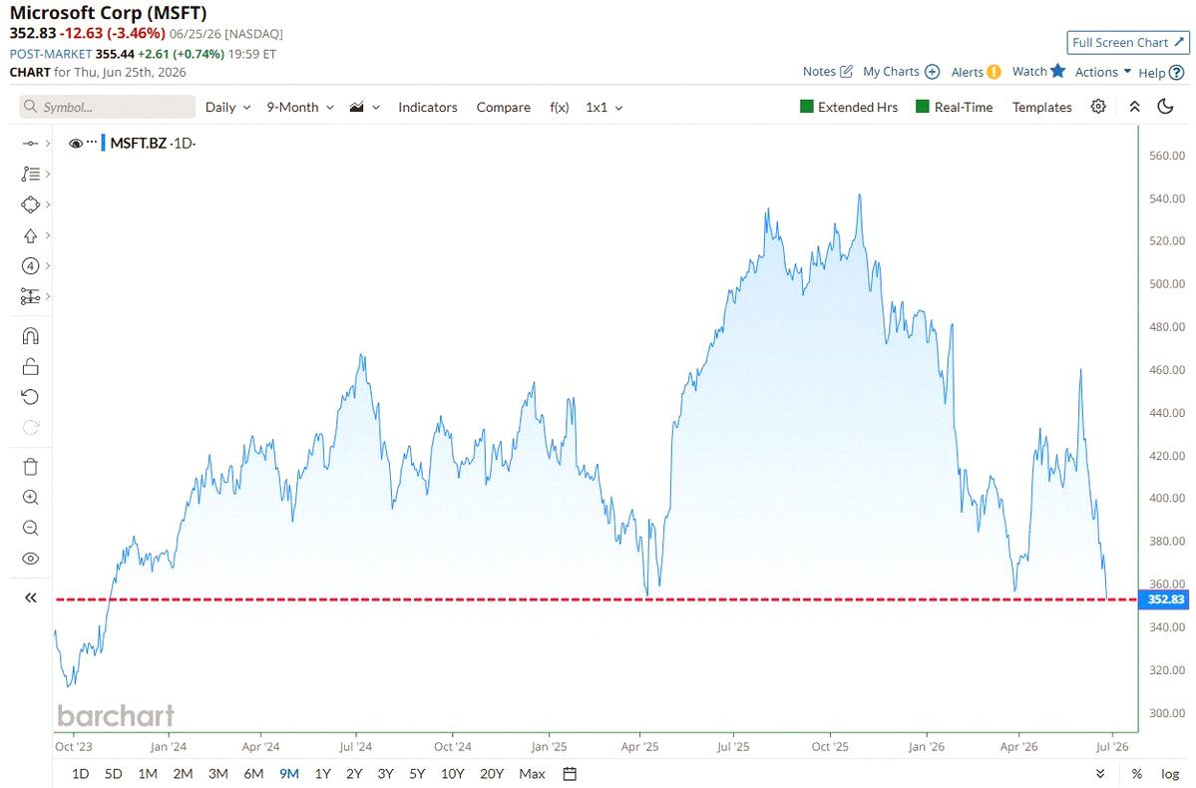Toggle the magnet snap mode
The height and width of the screenshot is (788, 1196).
pos(31,335)
